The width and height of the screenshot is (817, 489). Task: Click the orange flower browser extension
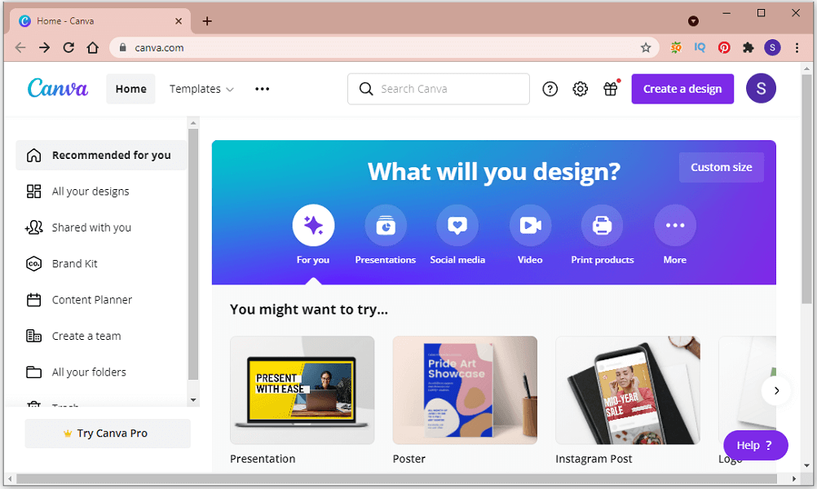pos(676,48)
